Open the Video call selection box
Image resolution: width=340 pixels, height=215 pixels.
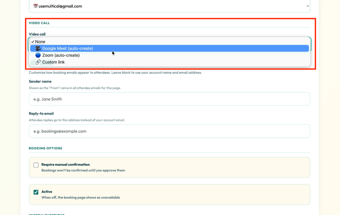point(169,41)
